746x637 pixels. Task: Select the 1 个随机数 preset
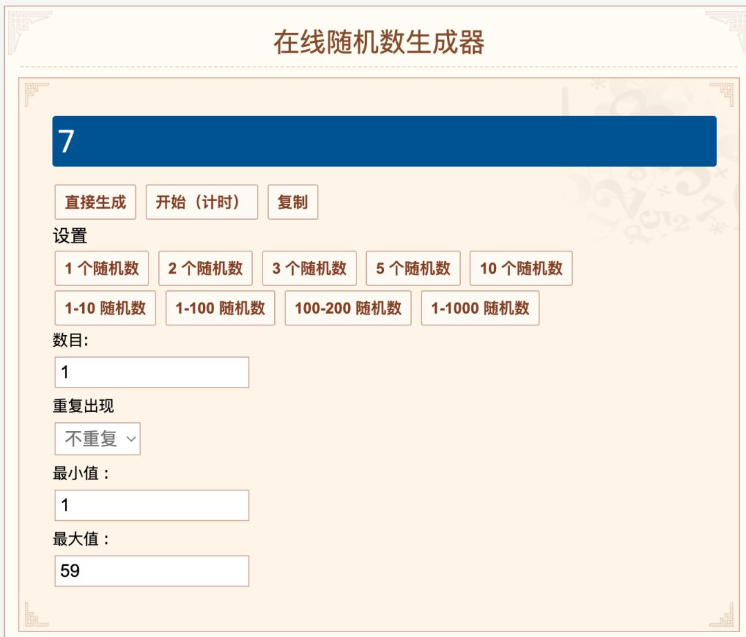click(102, 268)
